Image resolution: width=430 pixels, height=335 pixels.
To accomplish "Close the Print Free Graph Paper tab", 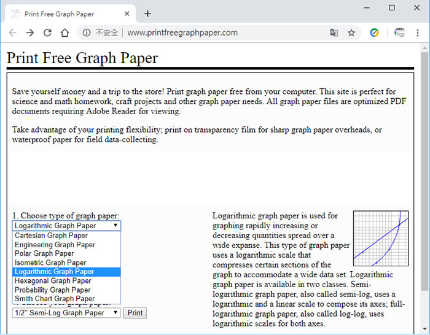I will (x=127, y=13).
